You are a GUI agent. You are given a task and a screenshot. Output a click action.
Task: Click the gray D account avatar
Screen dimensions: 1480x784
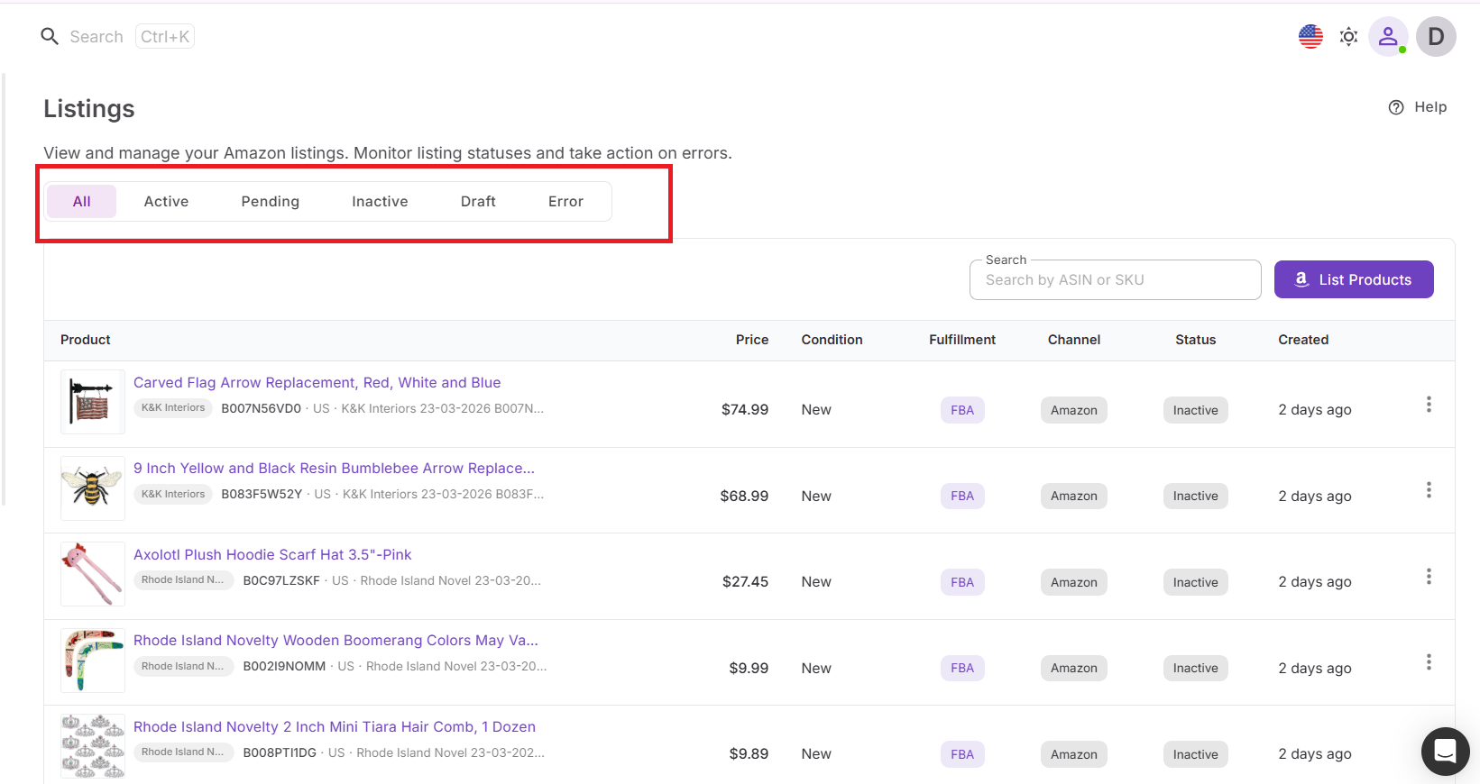[1436, 37]
